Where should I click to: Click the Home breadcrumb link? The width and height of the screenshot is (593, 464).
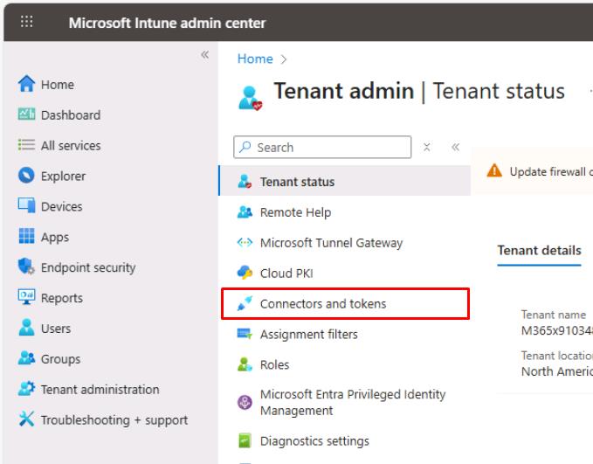(255, 59)
